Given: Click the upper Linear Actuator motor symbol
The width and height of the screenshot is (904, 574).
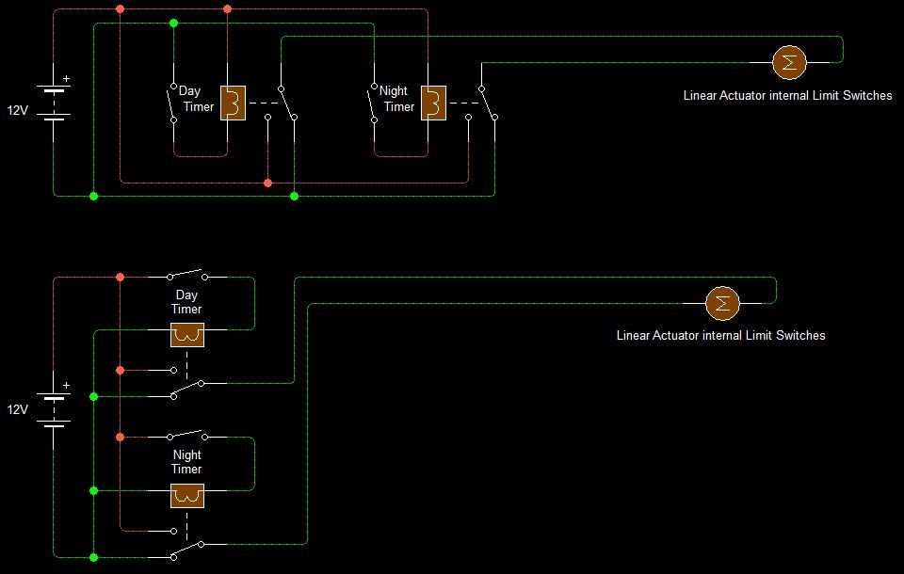Looking at the screenshot, I should [x=789, y=62].
